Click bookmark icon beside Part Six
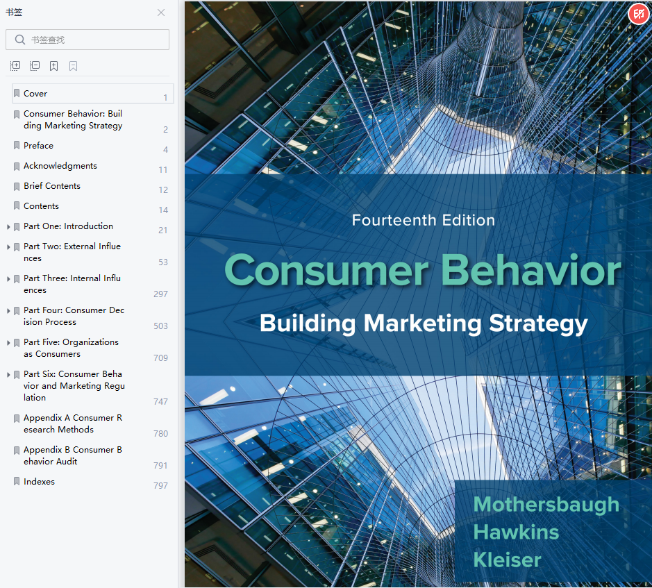Screen dimensions: 652x588 pyautogui.click(x=17, y=375)
